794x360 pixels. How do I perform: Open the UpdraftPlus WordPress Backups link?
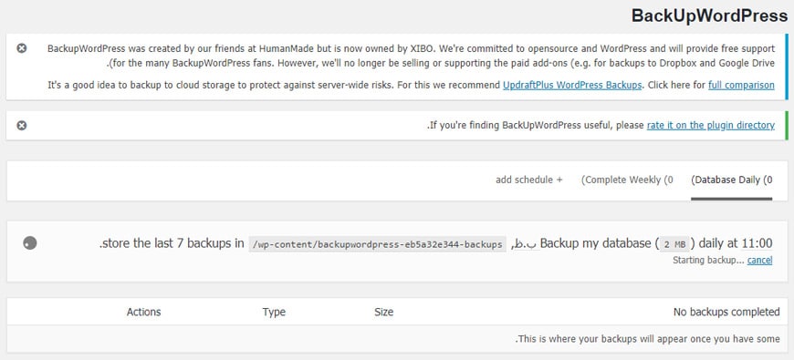pyautogui.click(x=572, y=85)
